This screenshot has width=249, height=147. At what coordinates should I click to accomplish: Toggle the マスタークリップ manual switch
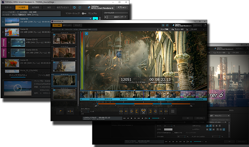tap(84, 14)
